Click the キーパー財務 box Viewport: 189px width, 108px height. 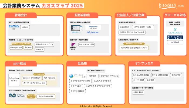pyautogui.click(x=139, y=80)
